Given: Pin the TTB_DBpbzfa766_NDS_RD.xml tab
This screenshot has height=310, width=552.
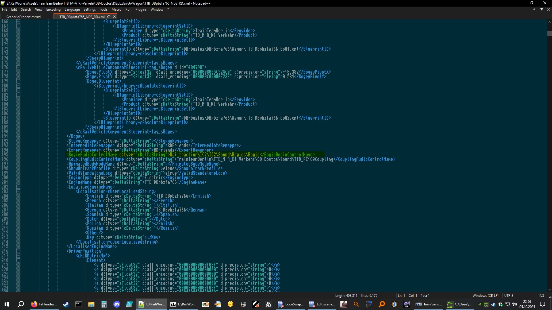Looking at the screenshot, I should click(x=109, y=17).
